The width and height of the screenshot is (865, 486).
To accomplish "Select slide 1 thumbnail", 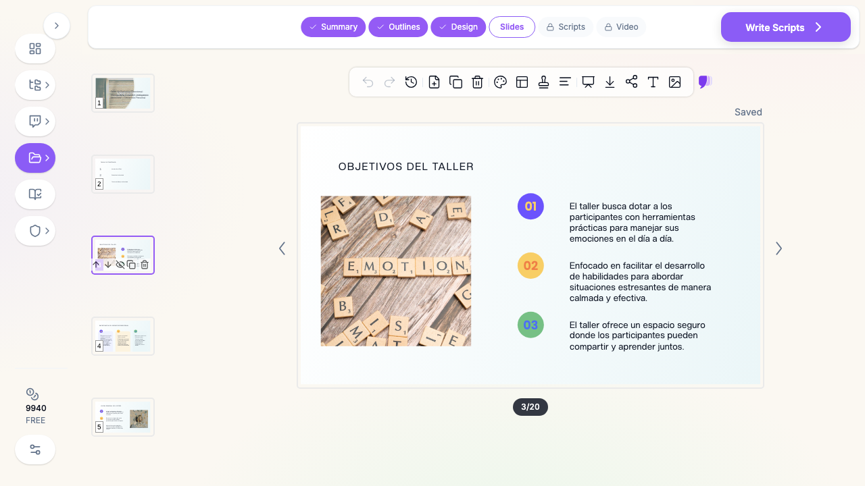I will pyautogui.click(x=123, y=93).
